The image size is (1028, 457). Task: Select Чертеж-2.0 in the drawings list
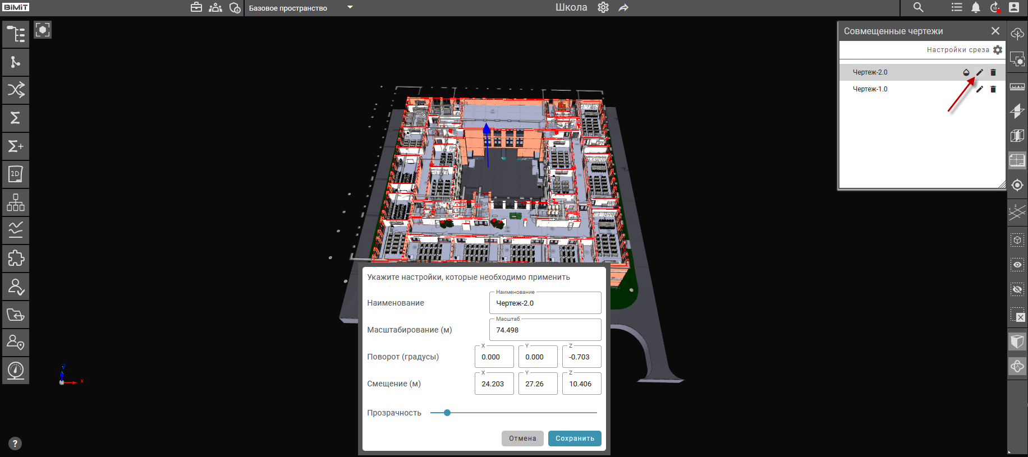(x=870, y=72)
